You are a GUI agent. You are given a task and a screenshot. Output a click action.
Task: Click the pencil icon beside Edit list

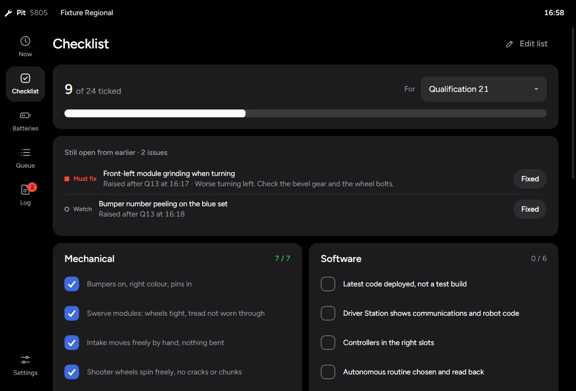coord(509,44)
